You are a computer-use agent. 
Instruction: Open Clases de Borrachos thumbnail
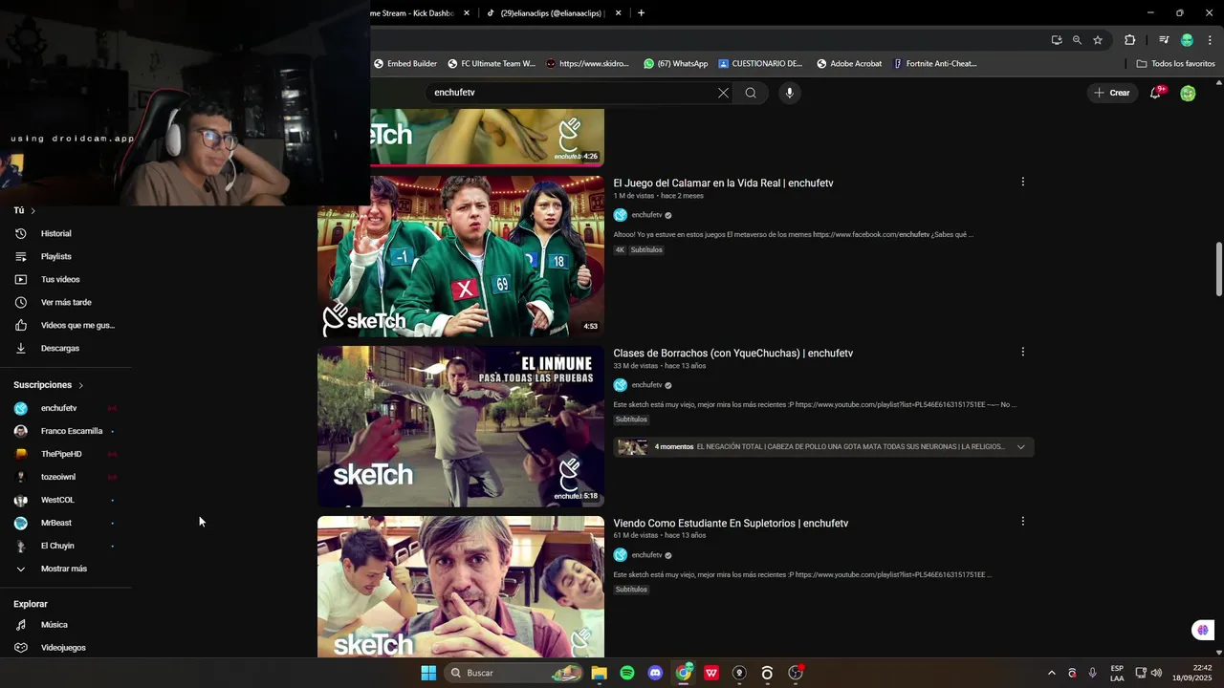[x=461, y=426]
